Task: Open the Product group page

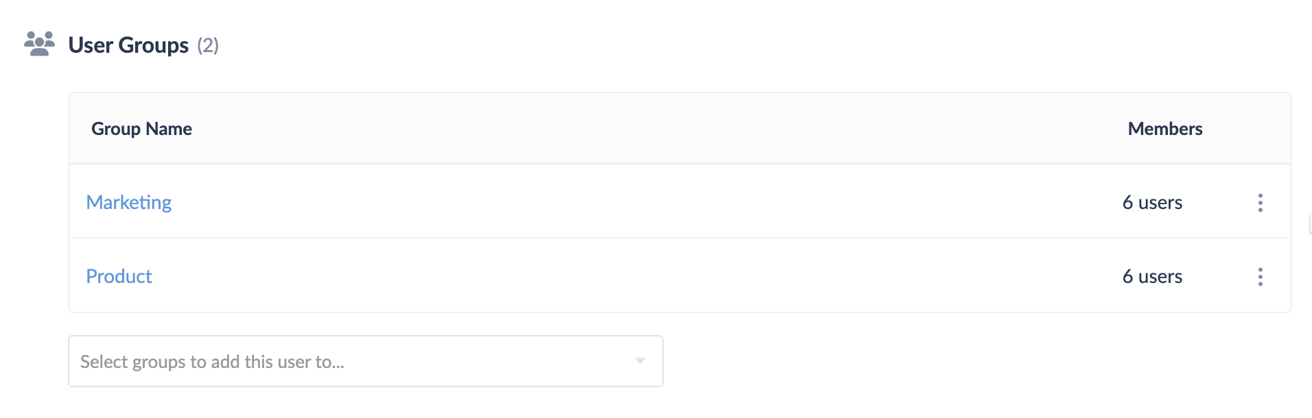Action: pyautogui.click(x=119, y=276)
